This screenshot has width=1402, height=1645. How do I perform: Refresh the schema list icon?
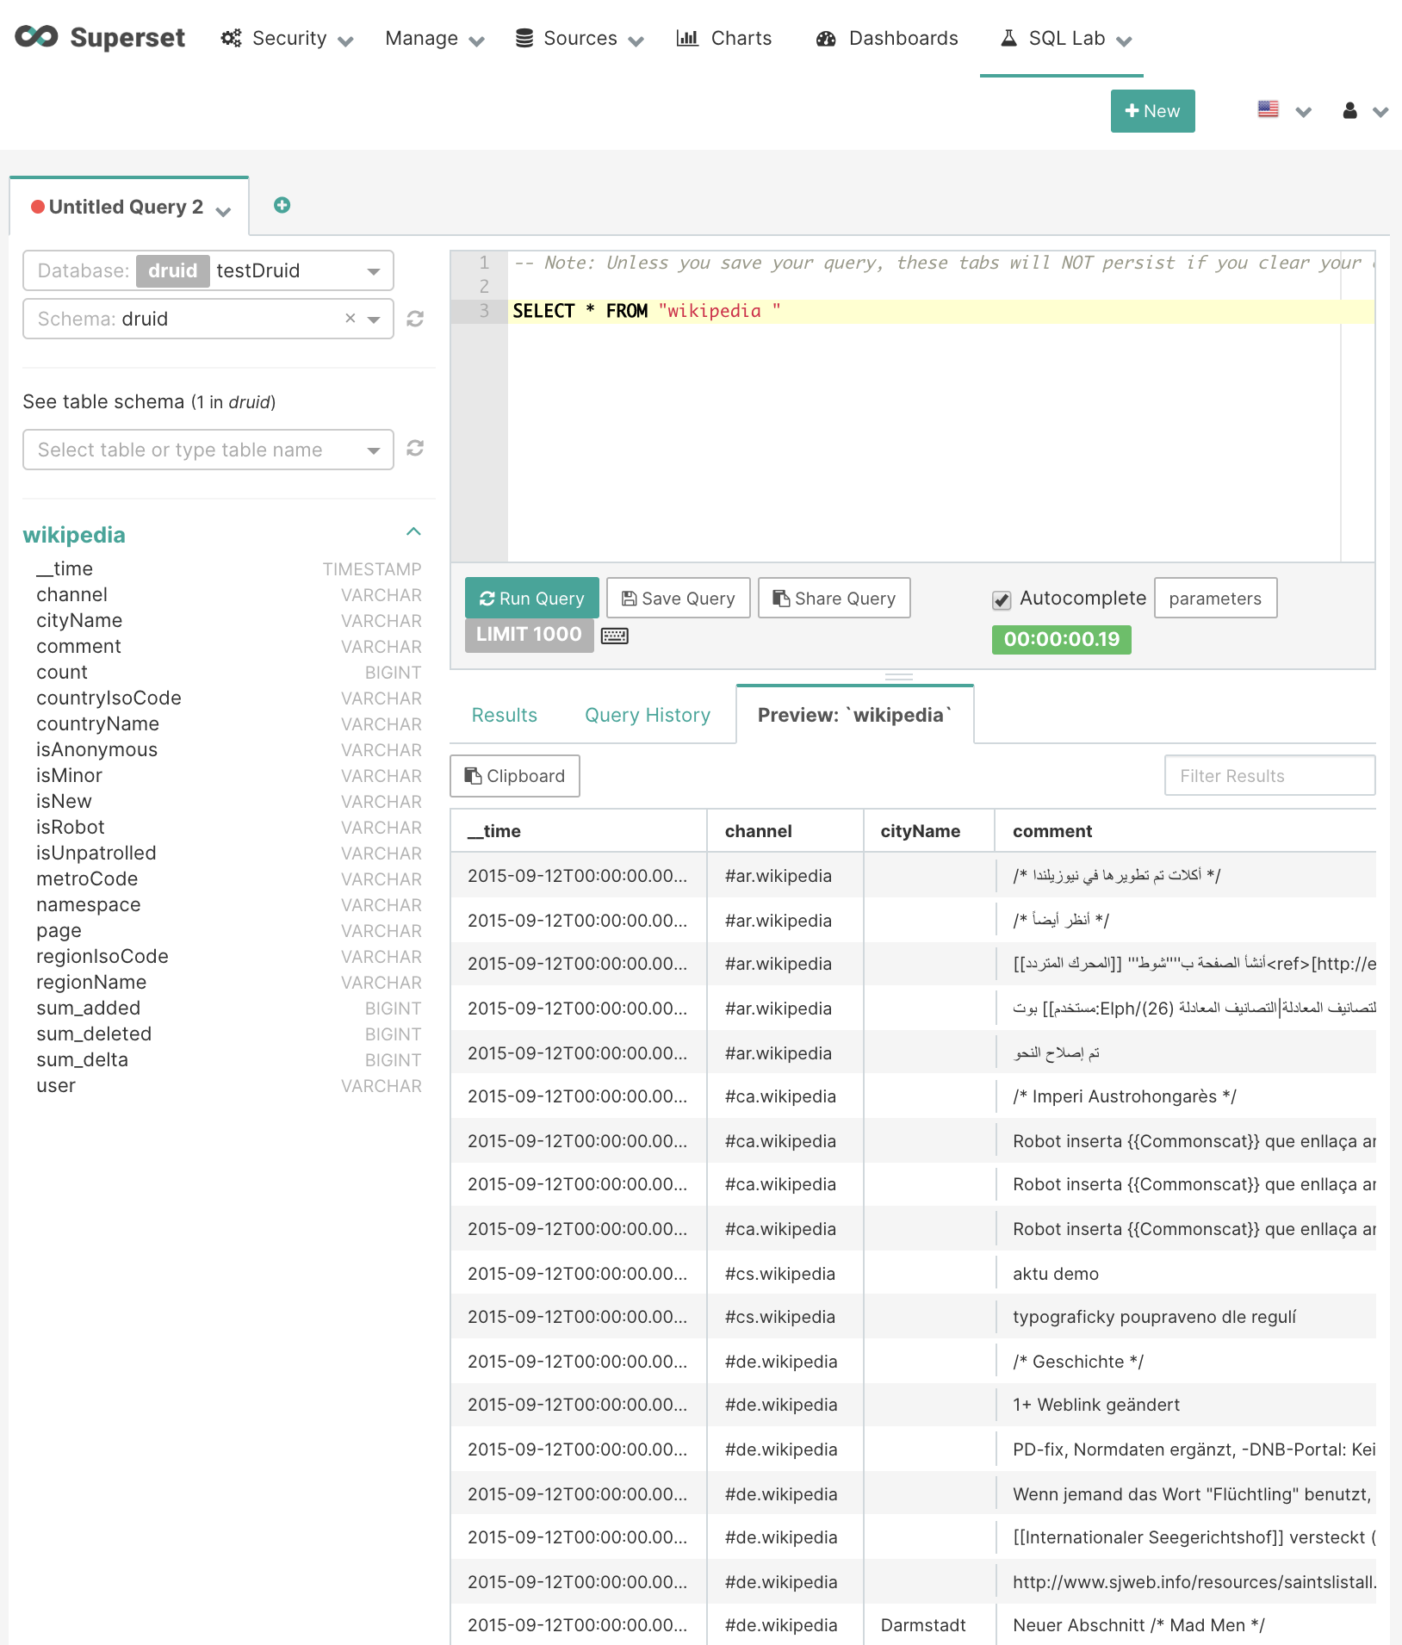415,319
